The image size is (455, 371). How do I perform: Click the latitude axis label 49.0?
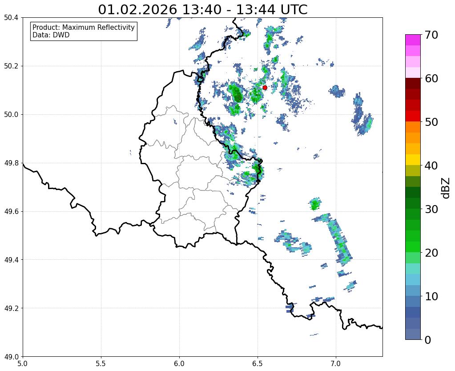click(11, 357)
